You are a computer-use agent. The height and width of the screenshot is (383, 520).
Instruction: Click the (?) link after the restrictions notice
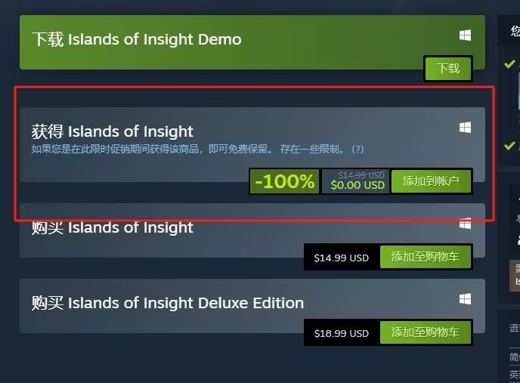point(357,150)
